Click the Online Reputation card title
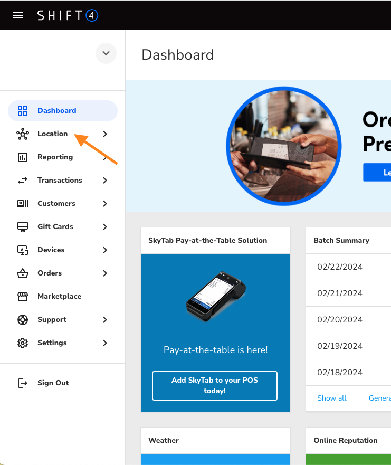 click(x=345, y=440)
